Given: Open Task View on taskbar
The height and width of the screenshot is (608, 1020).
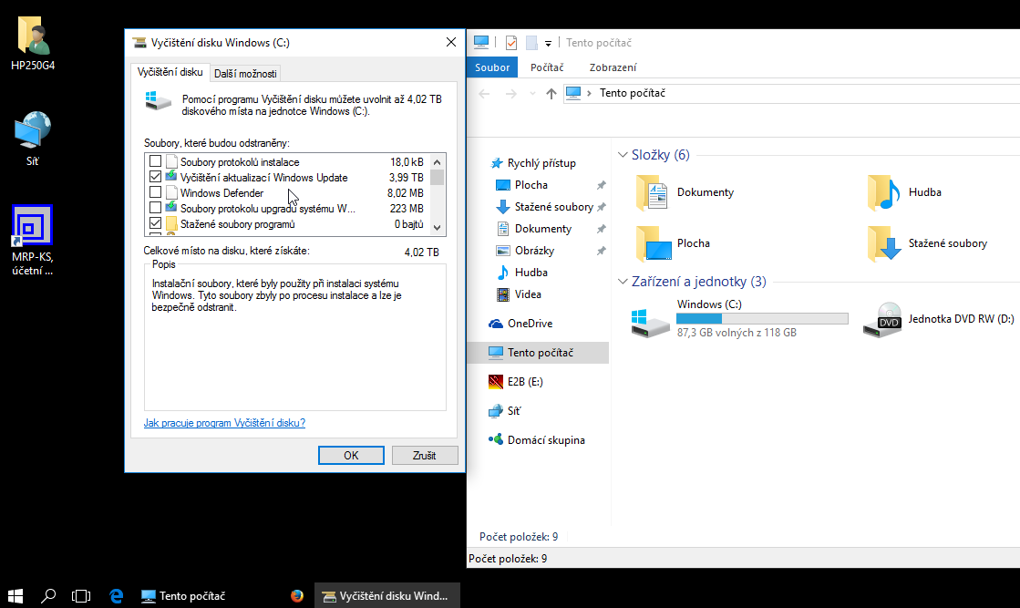Looking at the screenshot, I should [80, 595].
